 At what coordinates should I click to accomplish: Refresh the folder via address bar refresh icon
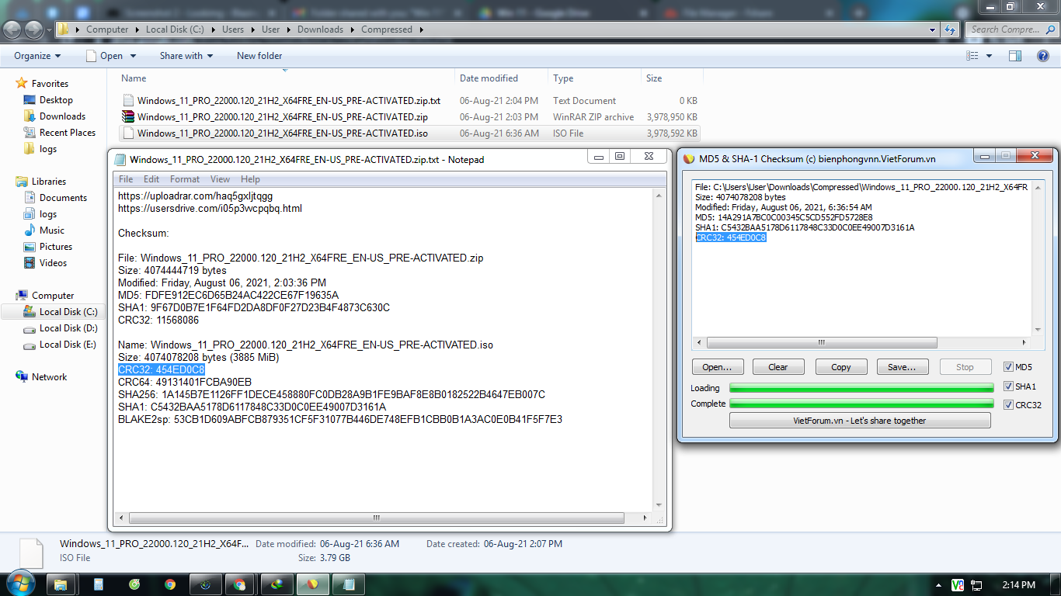(x=951, y=29)
